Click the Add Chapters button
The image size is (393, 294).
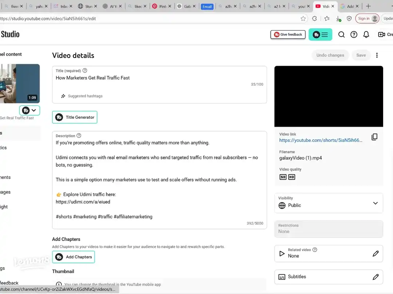pos(74,257)
